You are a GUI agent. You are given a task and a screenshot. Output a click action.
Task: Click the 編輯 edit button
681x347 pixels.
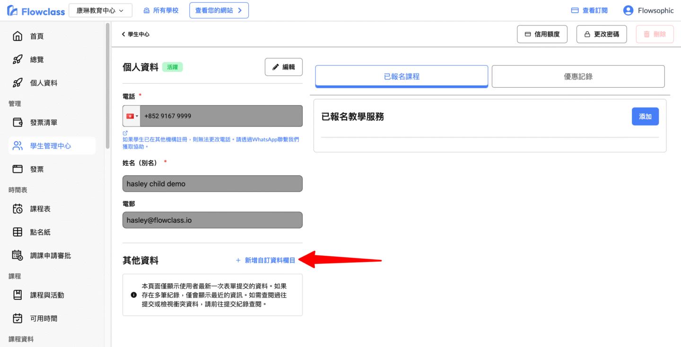283,67
